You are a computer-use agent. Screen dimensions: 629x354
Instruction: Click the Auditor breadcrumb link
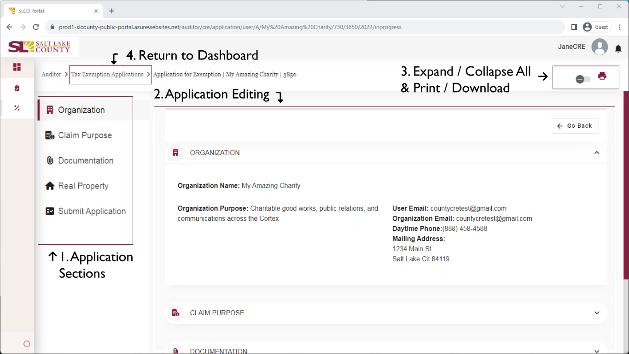tap(51, 74)
